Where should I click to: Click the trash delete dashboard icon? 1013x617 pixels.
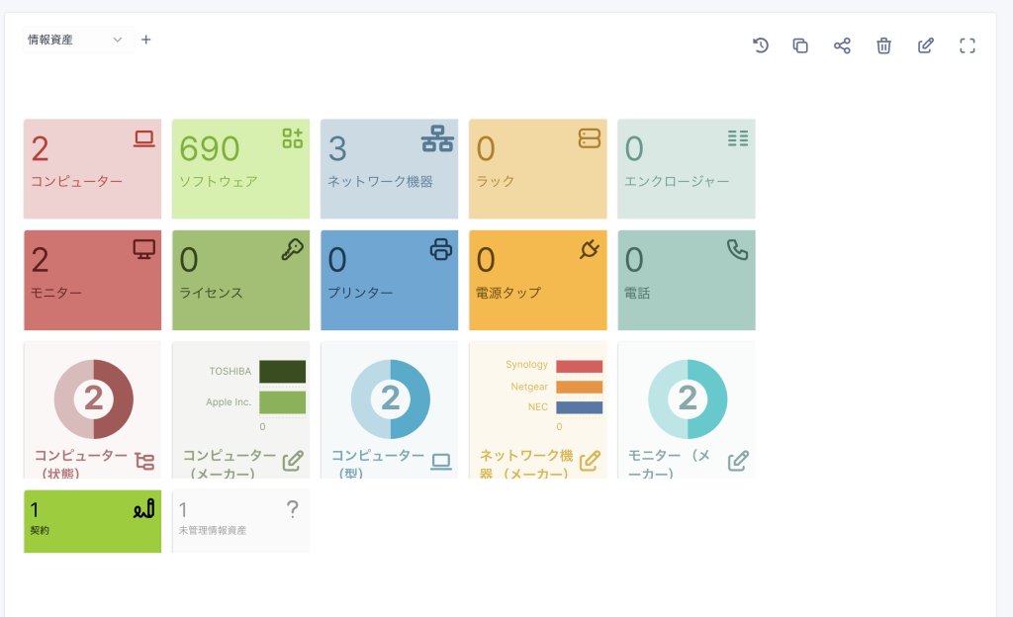(883, 45)
